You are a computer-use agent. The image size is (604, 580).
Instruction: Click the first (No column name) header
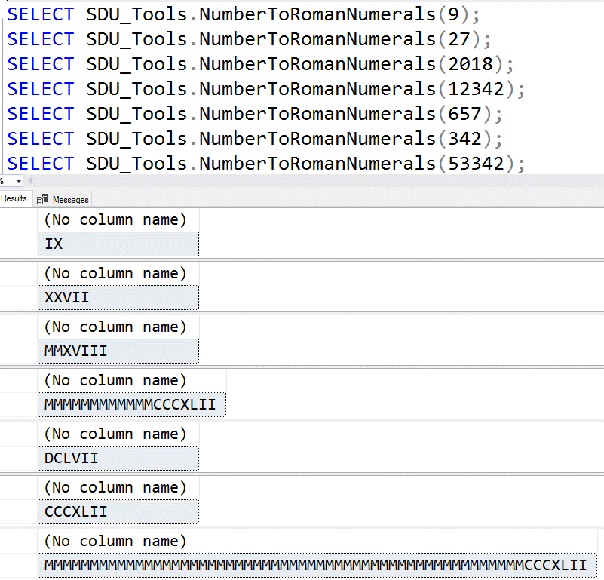[x=118, y=219]
